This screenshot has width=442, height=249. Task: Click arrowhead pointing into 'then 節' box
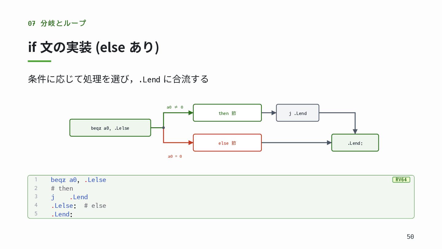coord(191,113)
